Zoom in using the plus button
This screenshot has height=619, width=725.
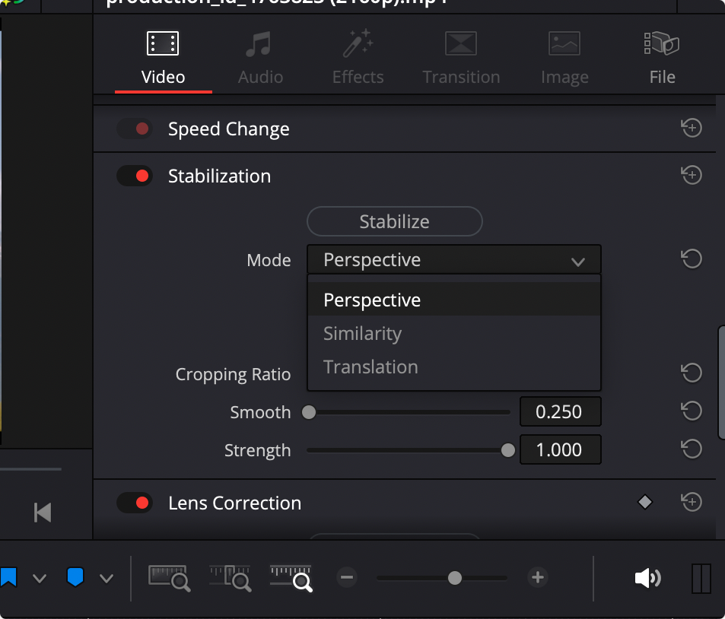537,578
